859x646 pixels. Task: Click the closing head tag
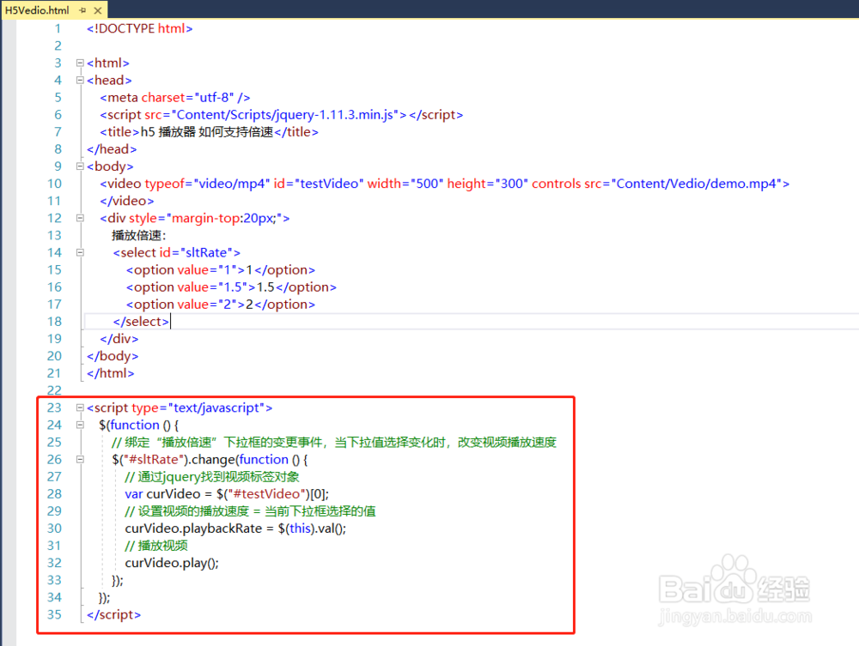[x=112, y=149]
